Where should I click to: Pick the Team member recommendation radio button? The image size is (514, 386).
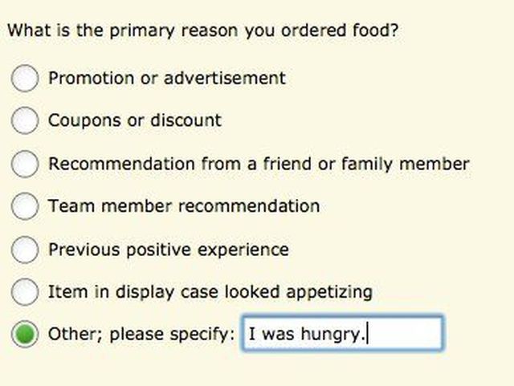pos(26,206)
